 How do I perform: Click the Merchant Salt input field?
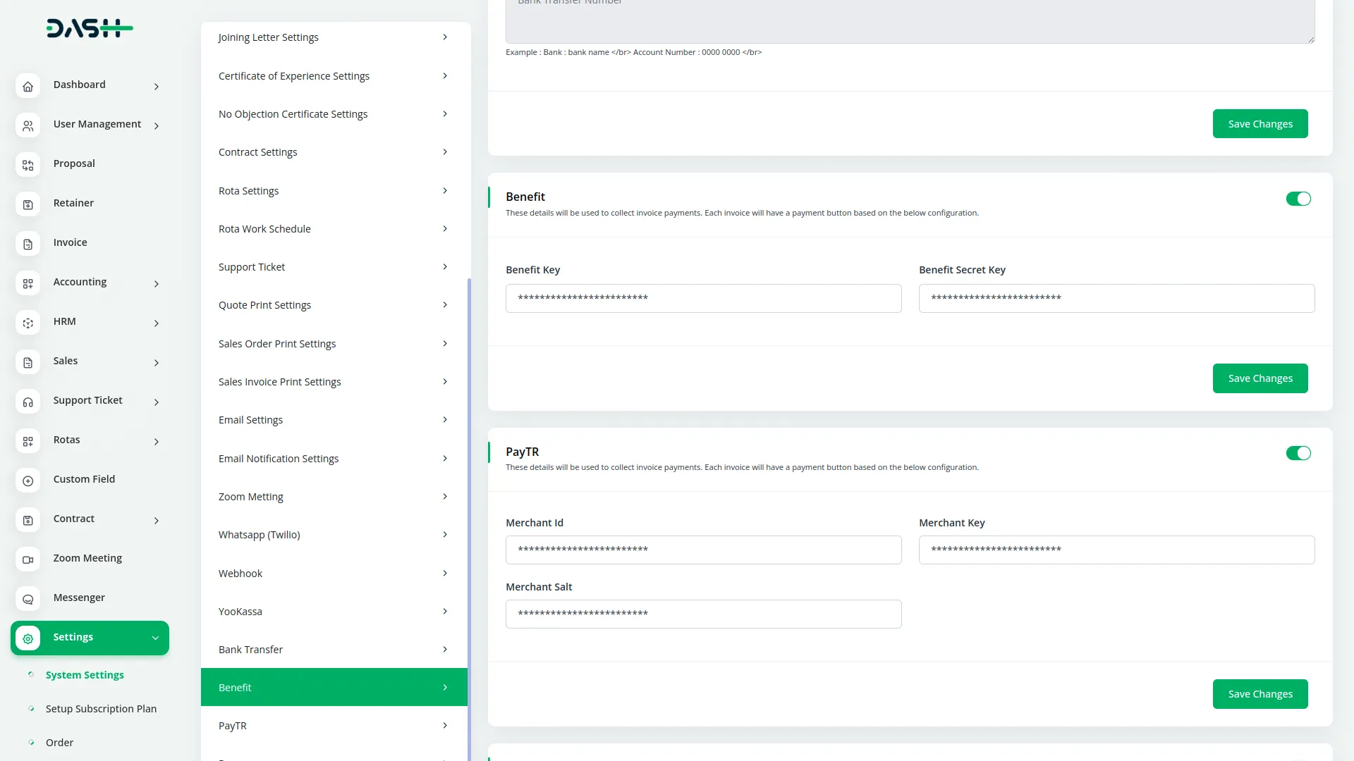[703, 614]
